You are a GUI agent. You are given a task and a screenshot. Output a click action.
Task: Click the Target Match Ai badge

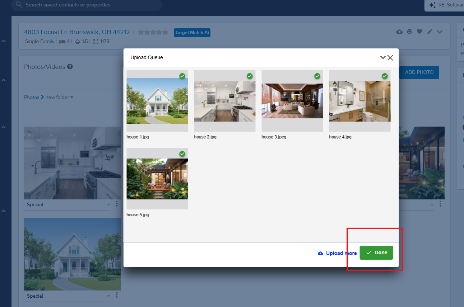[x=192, y=33]
